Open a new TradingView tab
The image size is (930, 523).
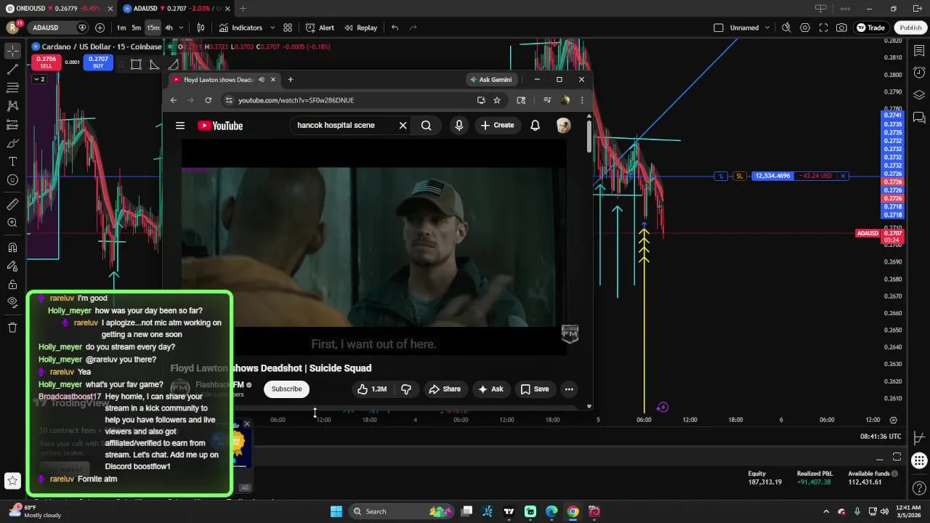(243, 9)
